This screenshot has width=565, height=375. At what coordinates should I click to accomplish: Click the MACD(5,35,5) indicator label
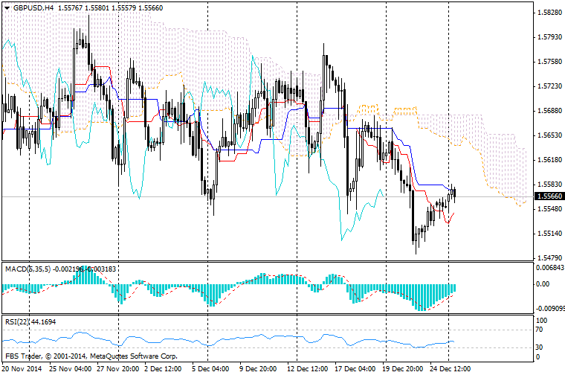point(28,269)
